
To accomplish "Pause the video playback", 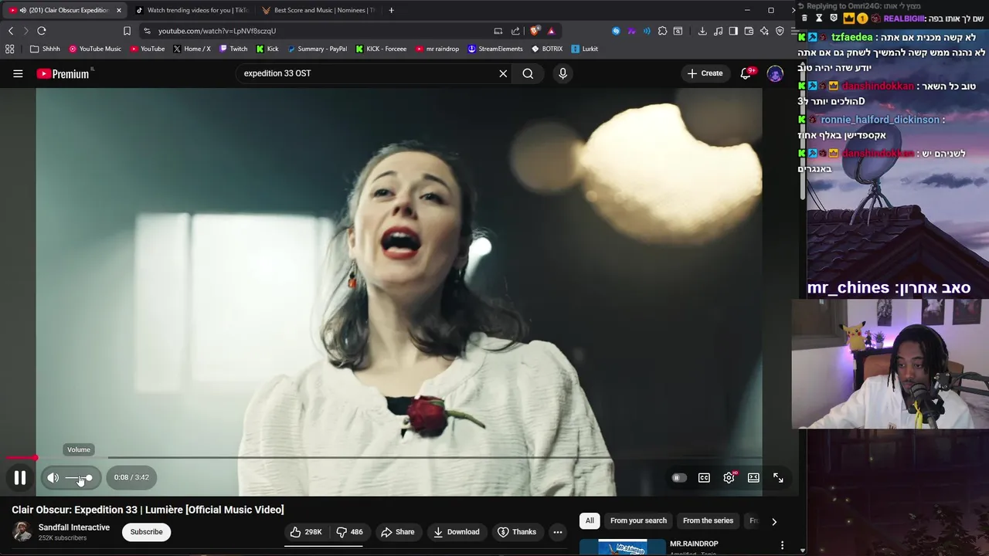I will (20, 477).
